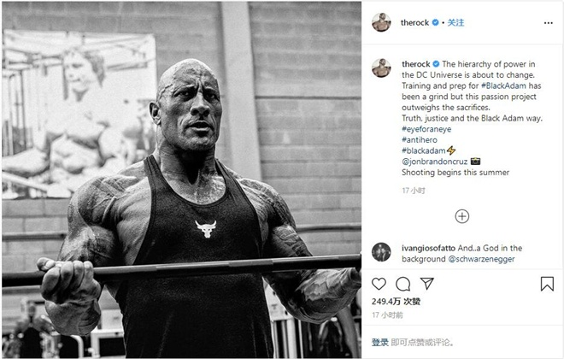Open the three-dot more options menu
The height and width of the screenshot is (359, 564).
[548, 23]
